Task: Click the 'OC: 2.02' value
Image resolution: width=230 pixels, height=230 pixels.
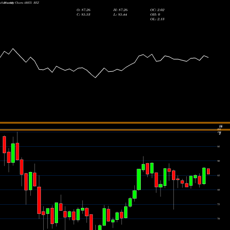Action: tap(157, 10)
